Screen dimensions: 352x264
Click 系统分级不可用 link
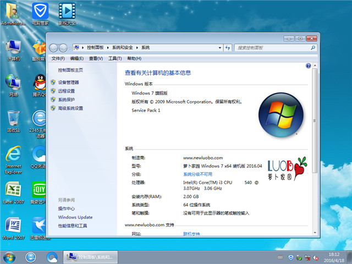click(x=197, y=174)
